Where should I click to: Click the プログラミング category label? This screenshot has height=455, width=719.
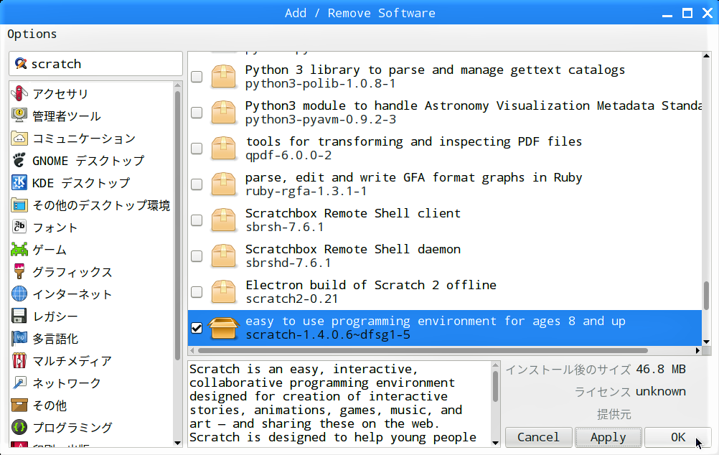[72, 428]
